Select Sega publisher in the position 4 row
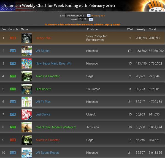 click(90, 76)
